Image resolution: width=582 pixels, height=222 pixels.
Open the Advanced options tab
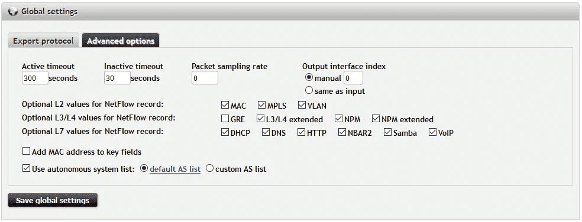point(121,41)
